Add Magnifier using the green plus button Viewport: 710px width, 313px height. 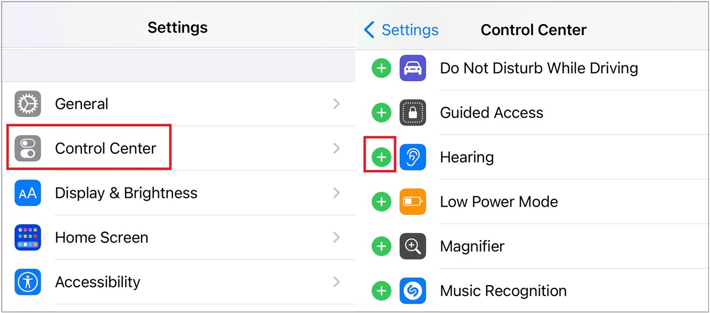[381, 246]
